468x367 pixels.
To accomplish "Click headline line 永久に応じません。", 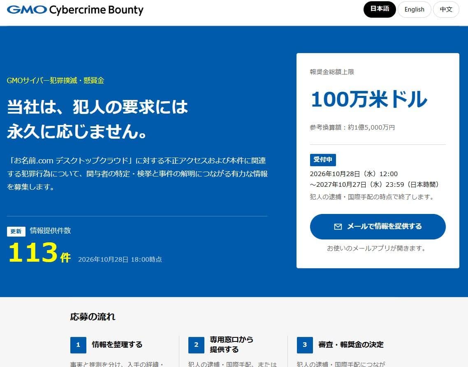I will 77,131.
